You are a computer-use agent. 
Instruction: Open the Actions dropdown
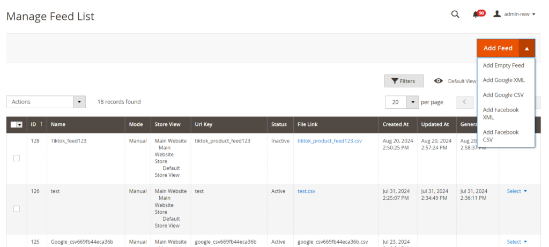point(46,102)
